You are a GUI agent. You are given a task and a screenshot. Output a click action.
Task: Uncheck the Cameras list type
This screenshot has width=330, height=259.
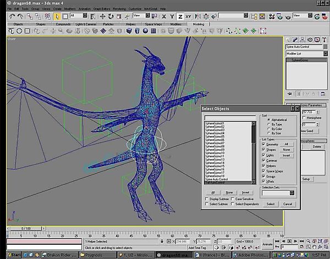(263, 161)
